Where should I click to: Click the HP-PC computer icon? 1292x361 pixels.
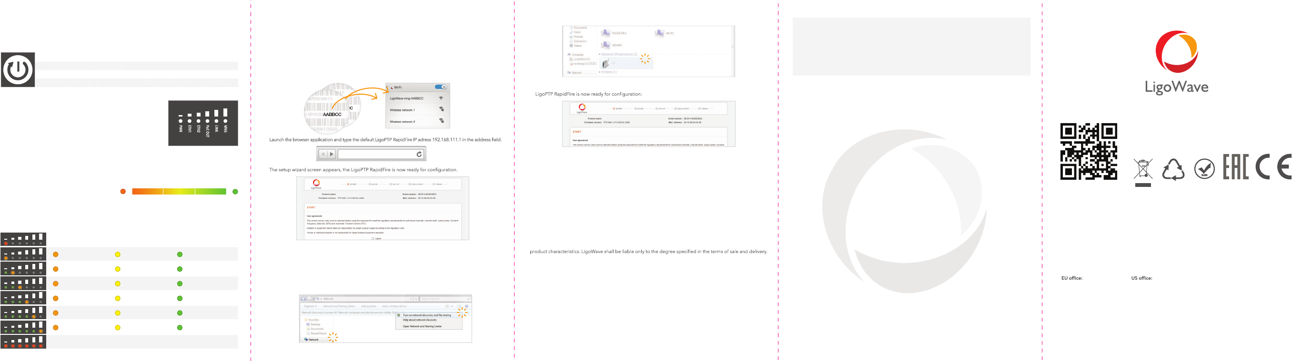pyautogui.click(x=659, y=33)
